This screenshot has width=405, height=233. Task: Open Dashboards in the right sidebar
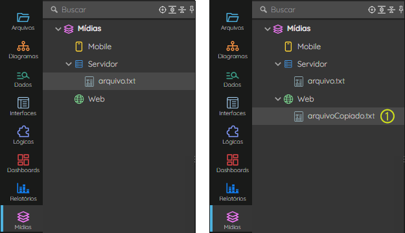tap(233, 164)
